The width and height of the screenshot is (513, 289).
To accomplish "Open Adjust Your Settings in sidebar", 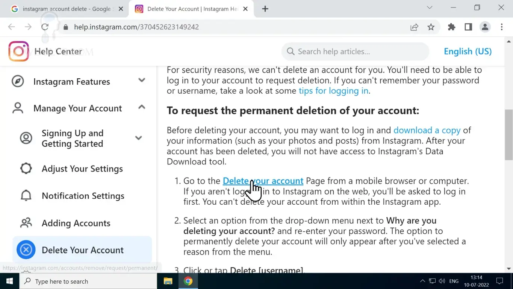I will [x=82, y=169].
